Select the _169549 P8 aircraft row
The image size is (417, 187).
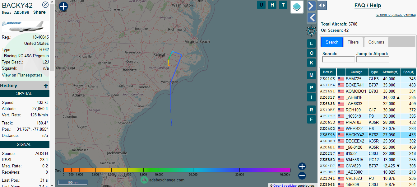click(x=368, y=116)
